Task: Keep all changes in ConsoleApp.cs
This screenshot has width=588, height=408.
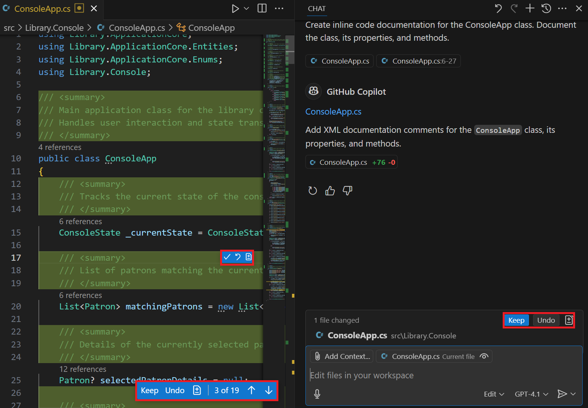Action: point(516,320)
